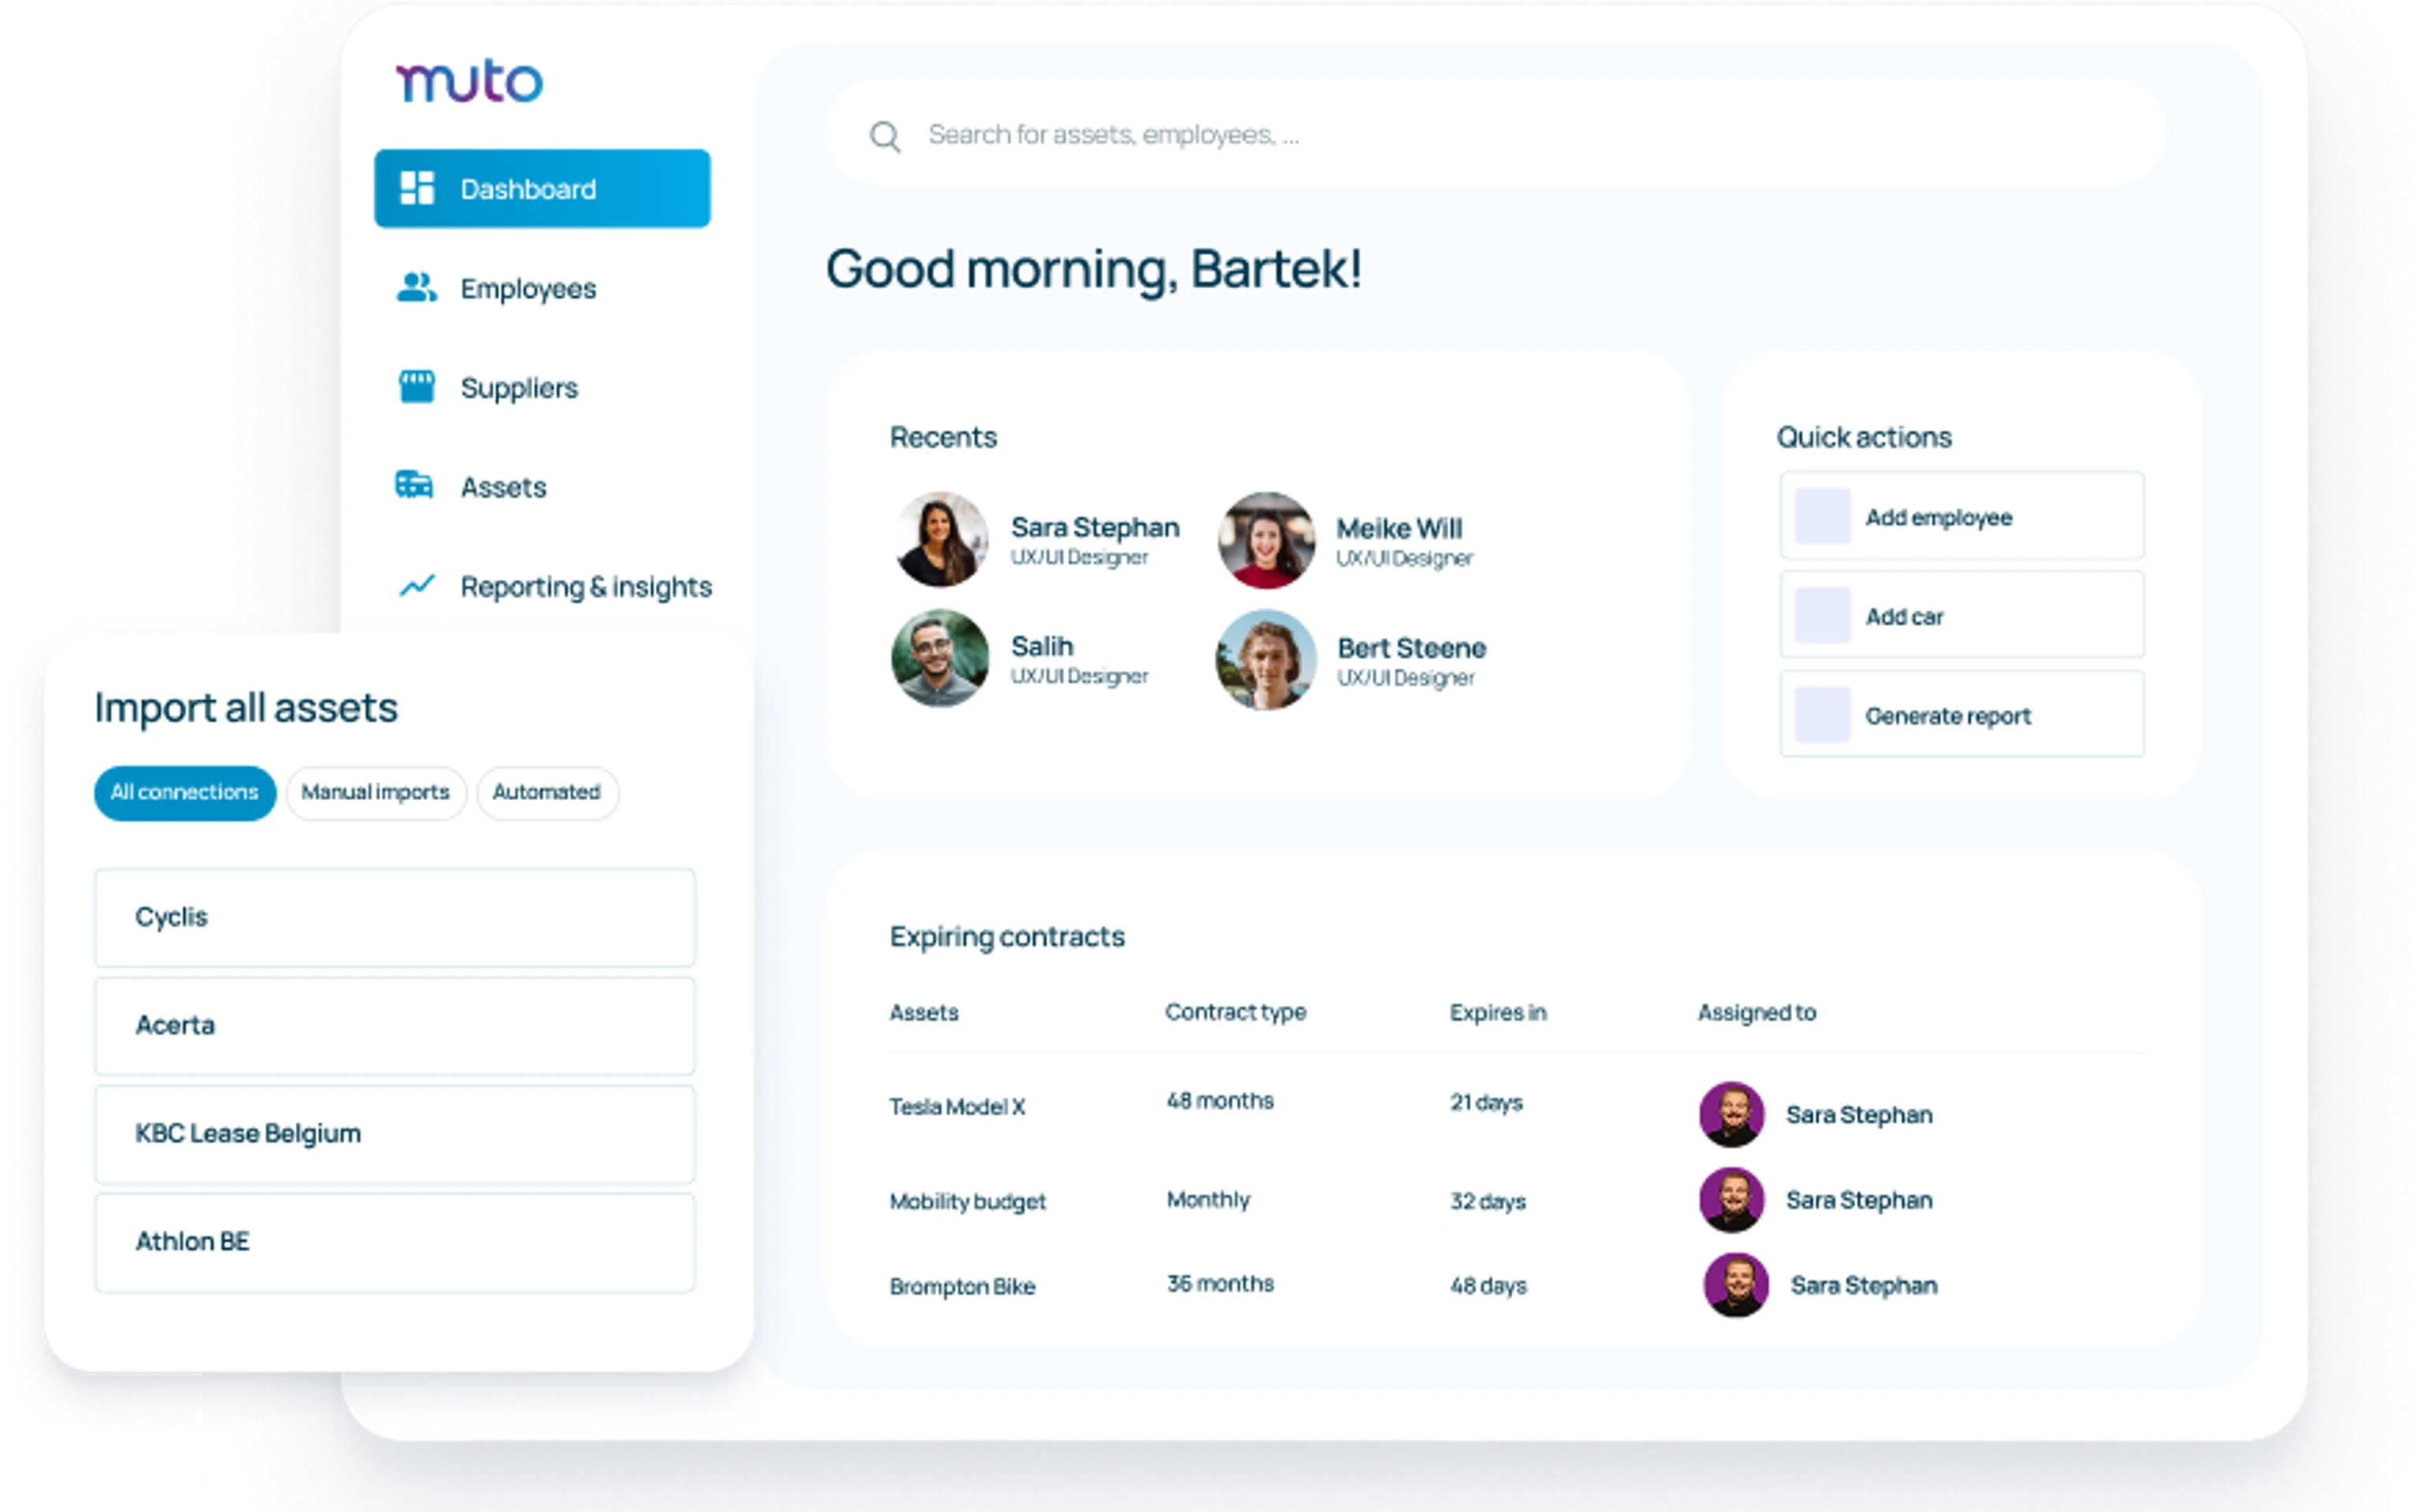Click the Dashboard grid icon
Viewport: 2419px width, 1512px height.
(x=417, y=188)
